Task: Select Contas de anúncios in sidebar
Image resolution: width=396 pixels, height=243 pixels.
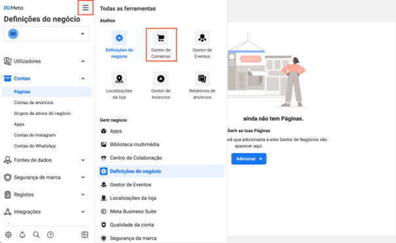Action: (x=33, y=103)
